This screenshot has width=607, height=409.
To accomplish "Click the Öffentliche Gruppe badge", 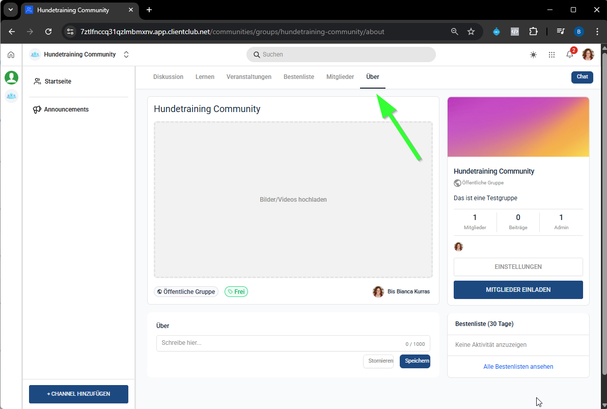I will tap(186, 292).
